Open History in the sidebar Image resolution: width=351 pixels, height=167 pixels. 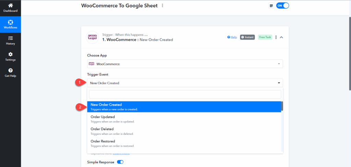10,41
